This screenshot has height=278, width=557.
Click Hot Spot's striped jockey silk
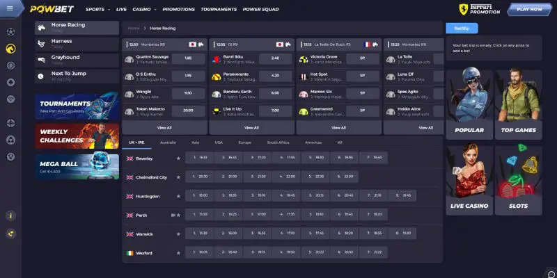pyautogui.click(x=304, y=76)
